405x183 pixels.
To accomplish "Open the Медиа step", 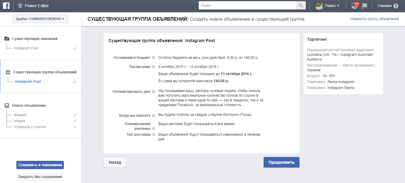I will (19, 121).
